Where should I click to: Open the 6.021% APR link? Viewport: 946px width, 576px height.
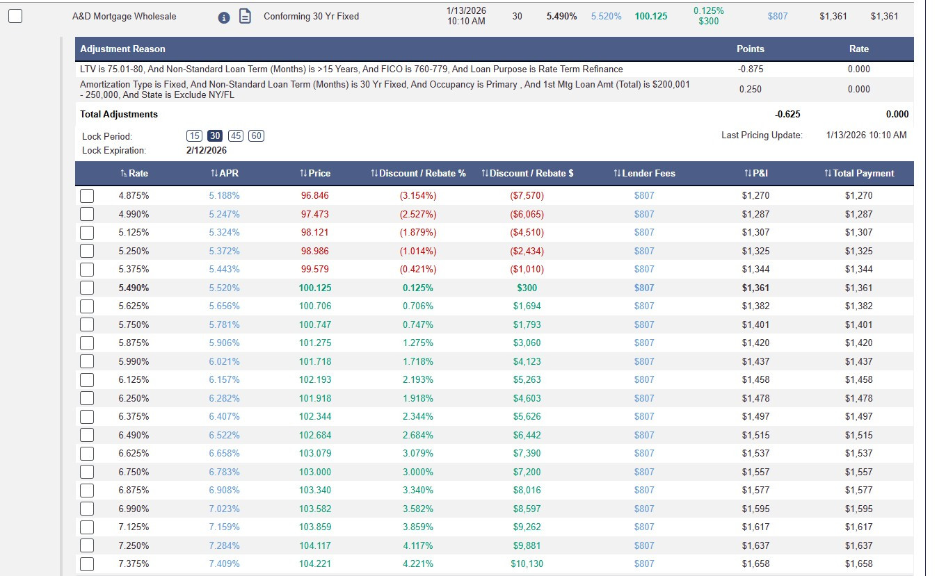tap(225, 361)
